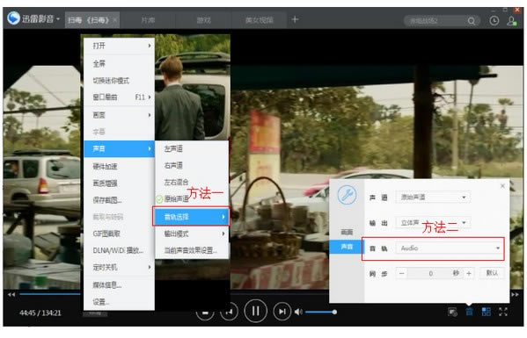
Task: Open the playlist grid icon
Action: pyautogui.click(x=486, y=313)
